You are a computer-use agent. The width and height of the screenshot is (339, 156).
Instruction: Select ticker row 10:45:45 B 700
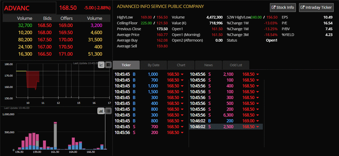coord(151,80)
